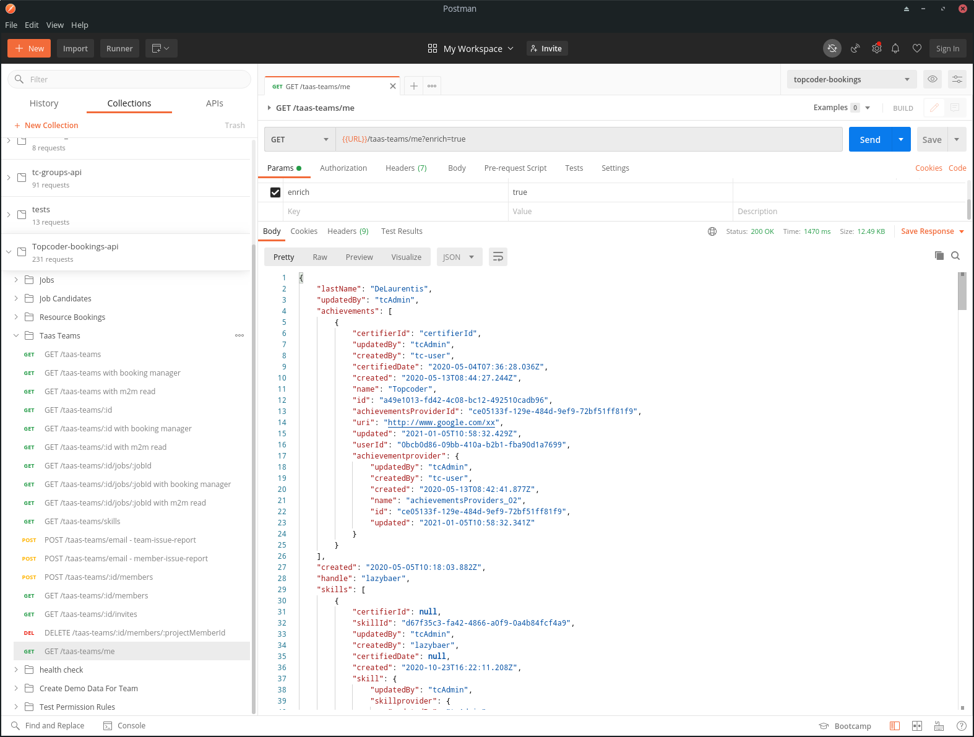This screenshot has height=737, width=974.
Task: Open new window icon dropdown next to Runner
Action: (161, 48)
